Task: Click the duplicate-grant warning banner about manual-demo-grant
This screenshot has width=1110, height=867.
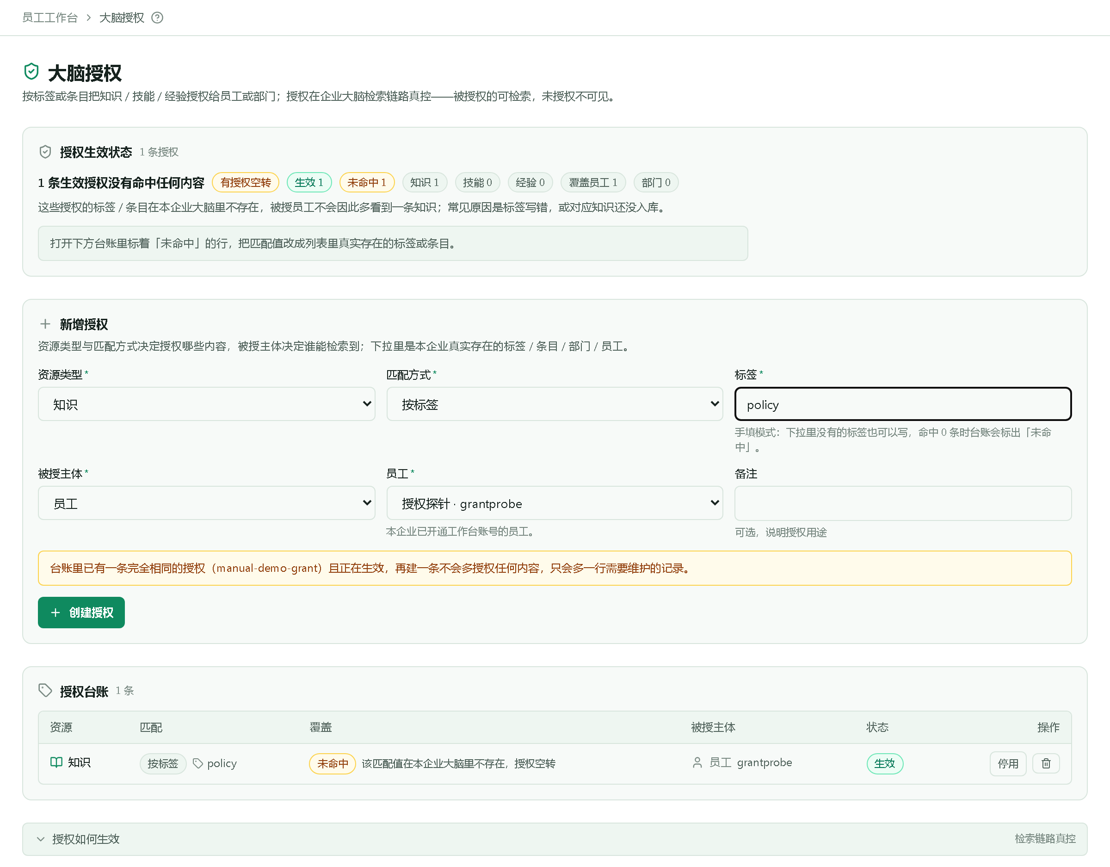Action: (555, 568)
